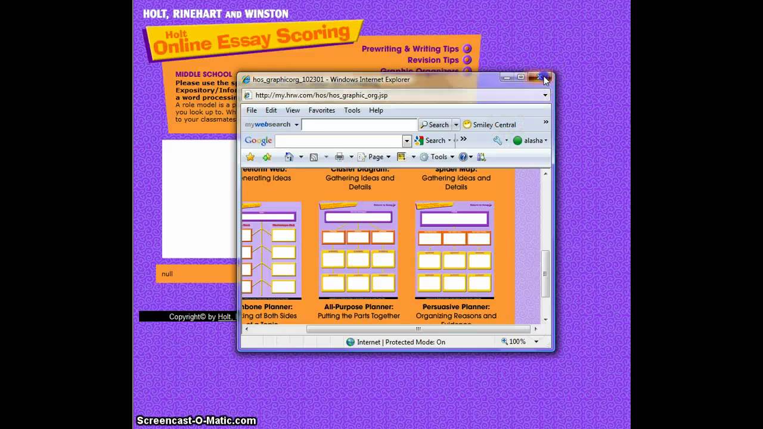Click the scroll up arrow in popup
Image resolution: width=763 pixels, height=429 pixels.
pyautogui.click(x=545, y=173)
